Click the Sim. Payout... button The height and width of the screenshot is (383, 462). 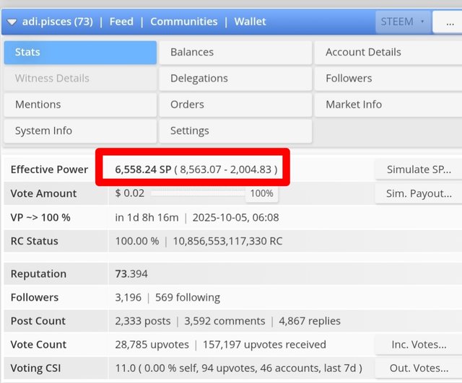click(x=419, y=194)
